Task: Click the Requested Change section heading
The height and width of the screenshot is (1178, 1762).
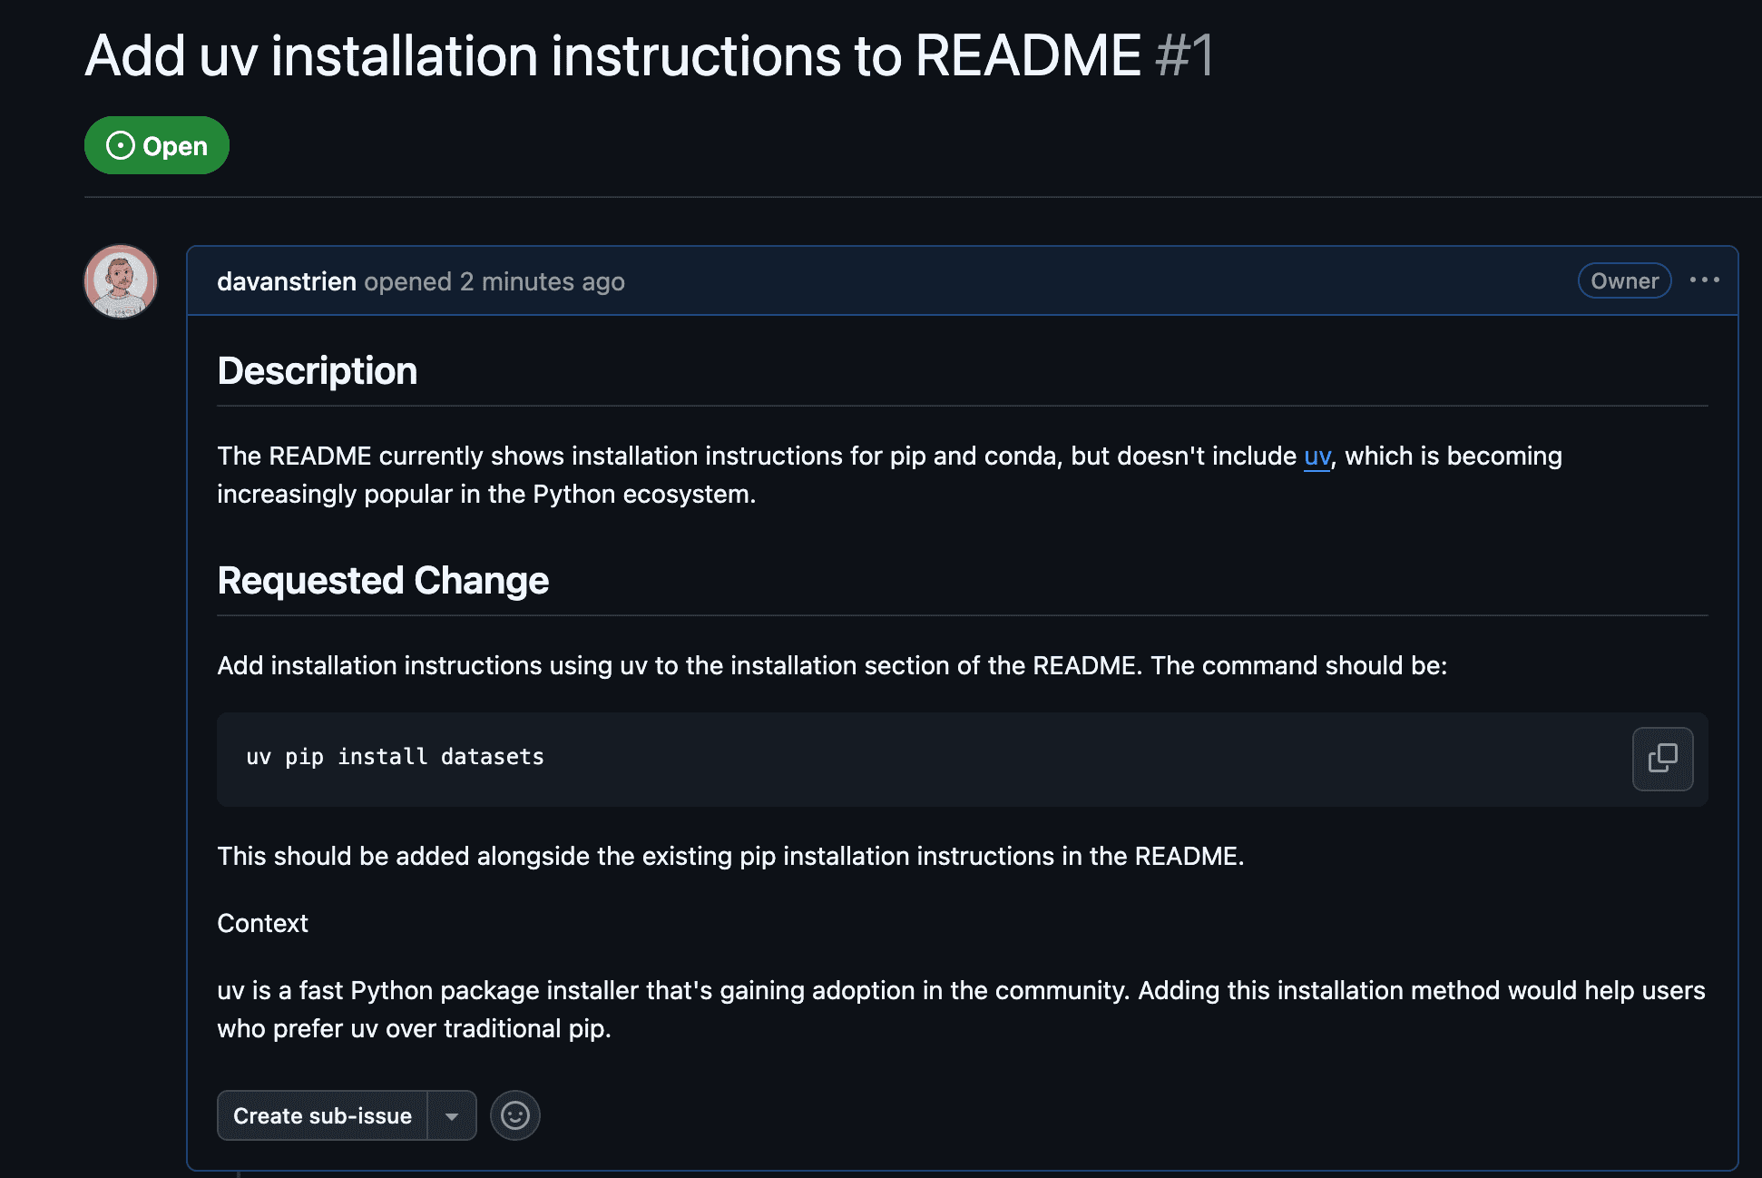Action: click(382, 580)
